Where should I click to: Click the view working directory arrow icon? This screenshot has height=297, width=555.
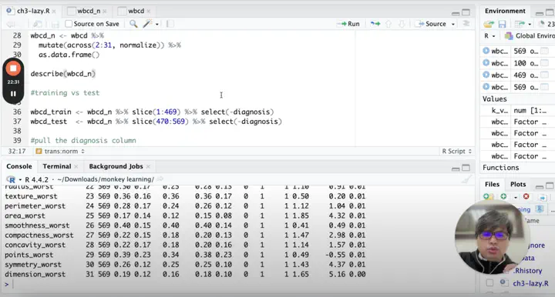[160, 179]
